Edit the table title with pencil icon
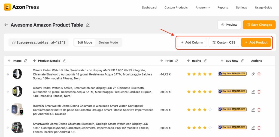The height and width of the screenshot is (137, 279). coord(88,25)
